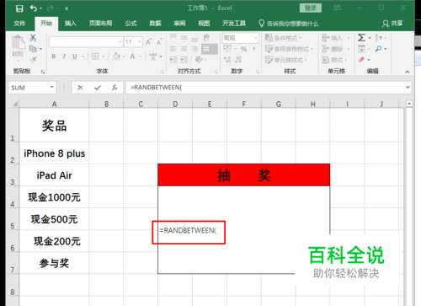The image size is (421, 306).
Task: Click the Tell Me search box
Action: pyautogui.click(x=289, y=24)
